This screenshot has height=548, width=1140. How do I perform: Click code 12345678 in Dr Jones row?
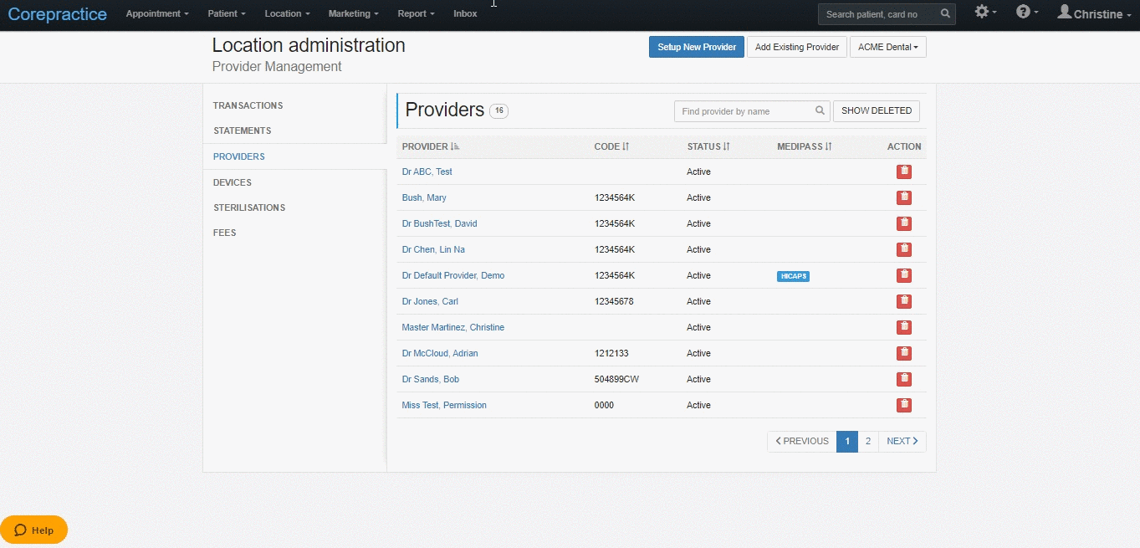point(614,301)
